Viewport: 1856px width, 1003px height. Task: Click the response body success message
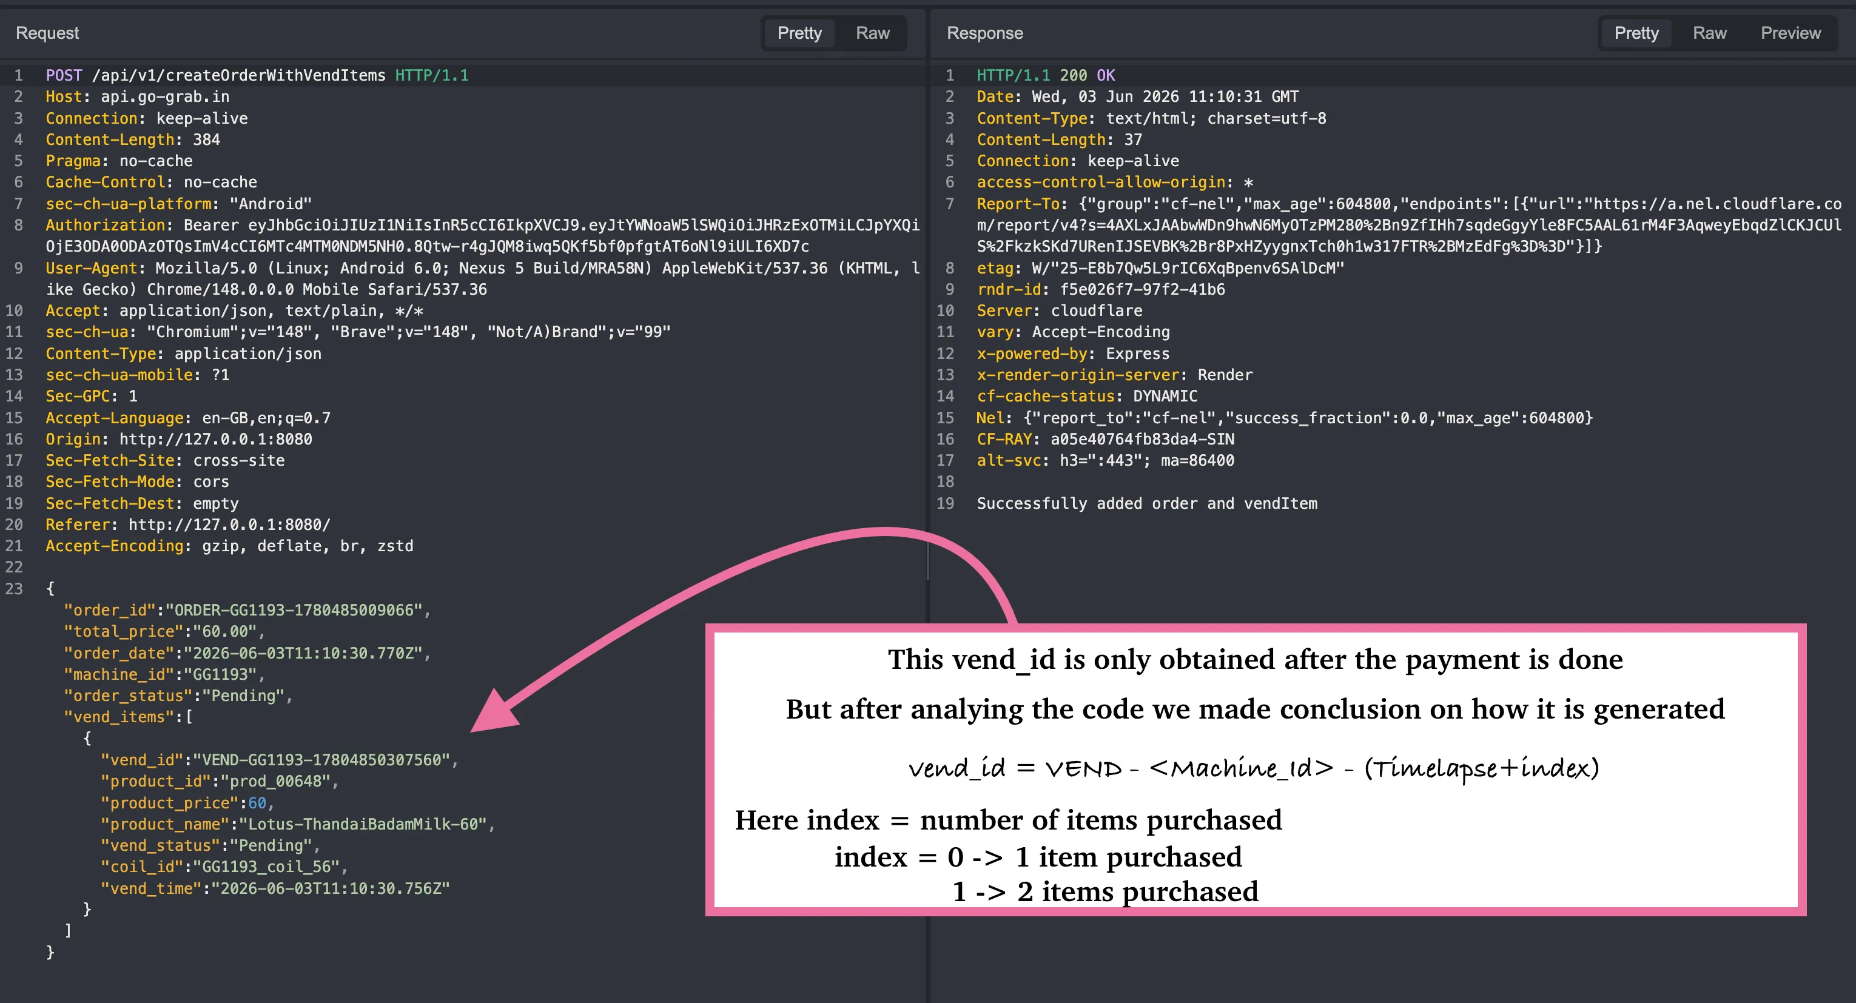(1146, 503)
